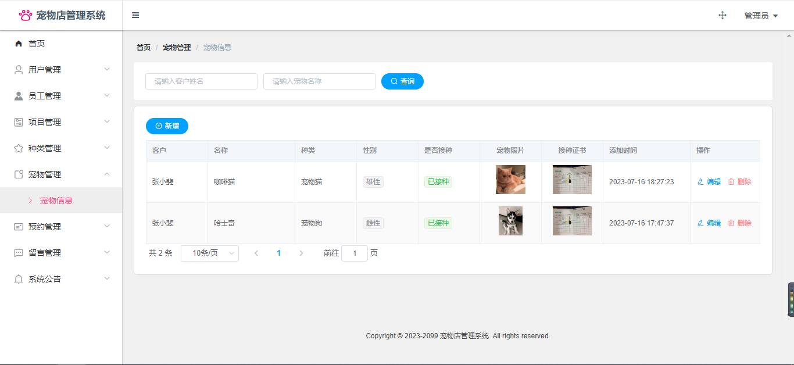Expand the 预约管理 menu chevron
This screenshot has height=365, width=794.
[107, 226]
